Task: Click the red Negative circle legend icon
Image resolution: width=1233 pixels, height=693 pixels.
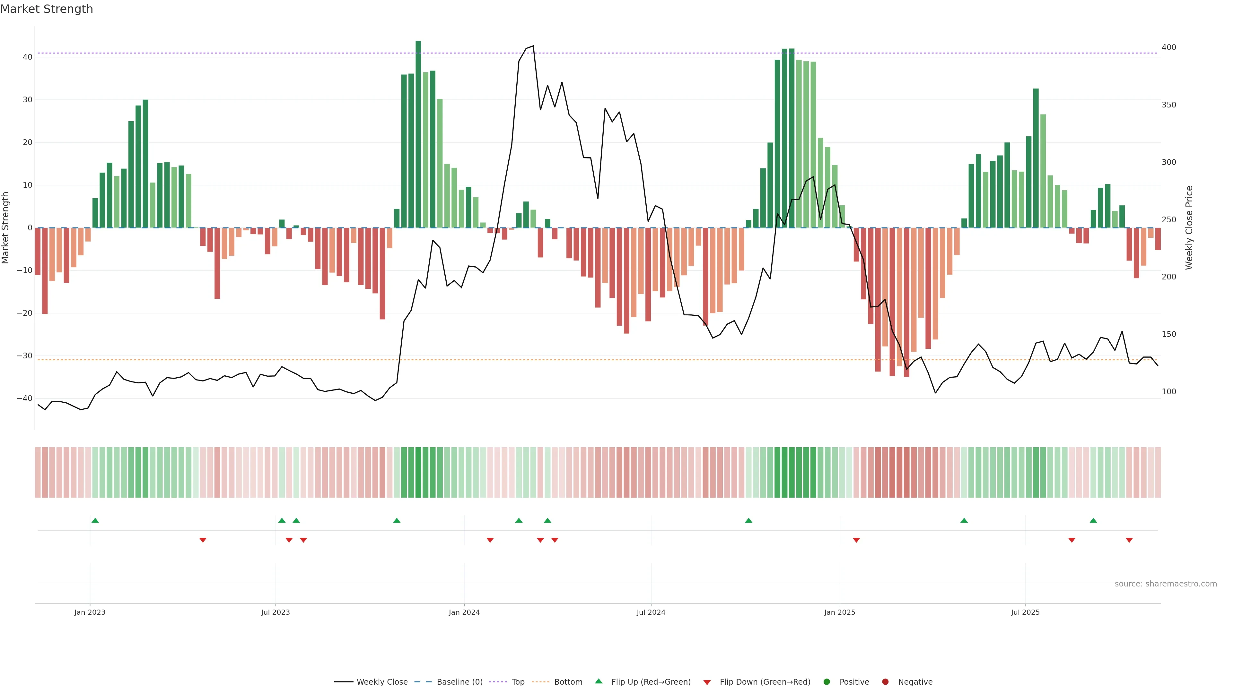Action: (885, 681)
